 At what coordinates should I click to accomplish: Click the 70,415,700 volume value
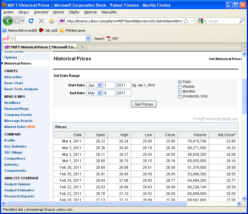(x=197, y=141)
